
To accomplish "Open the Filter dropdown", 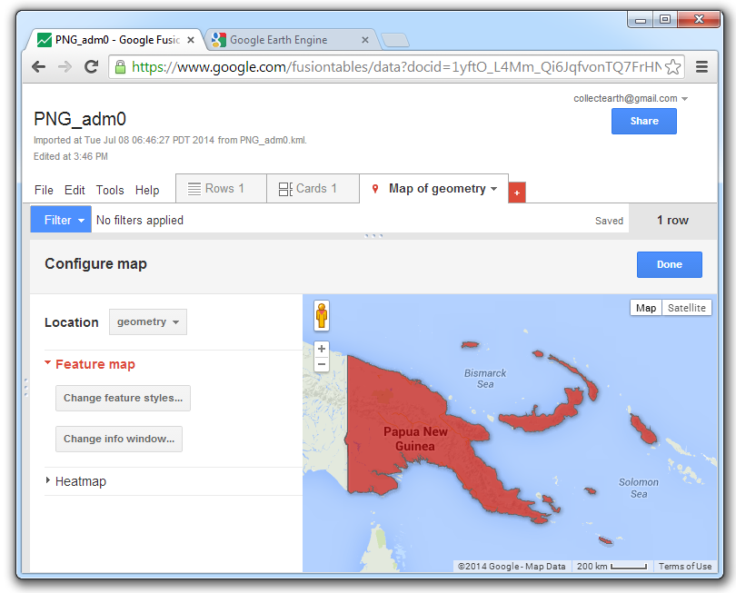I will tap(61, 220).
